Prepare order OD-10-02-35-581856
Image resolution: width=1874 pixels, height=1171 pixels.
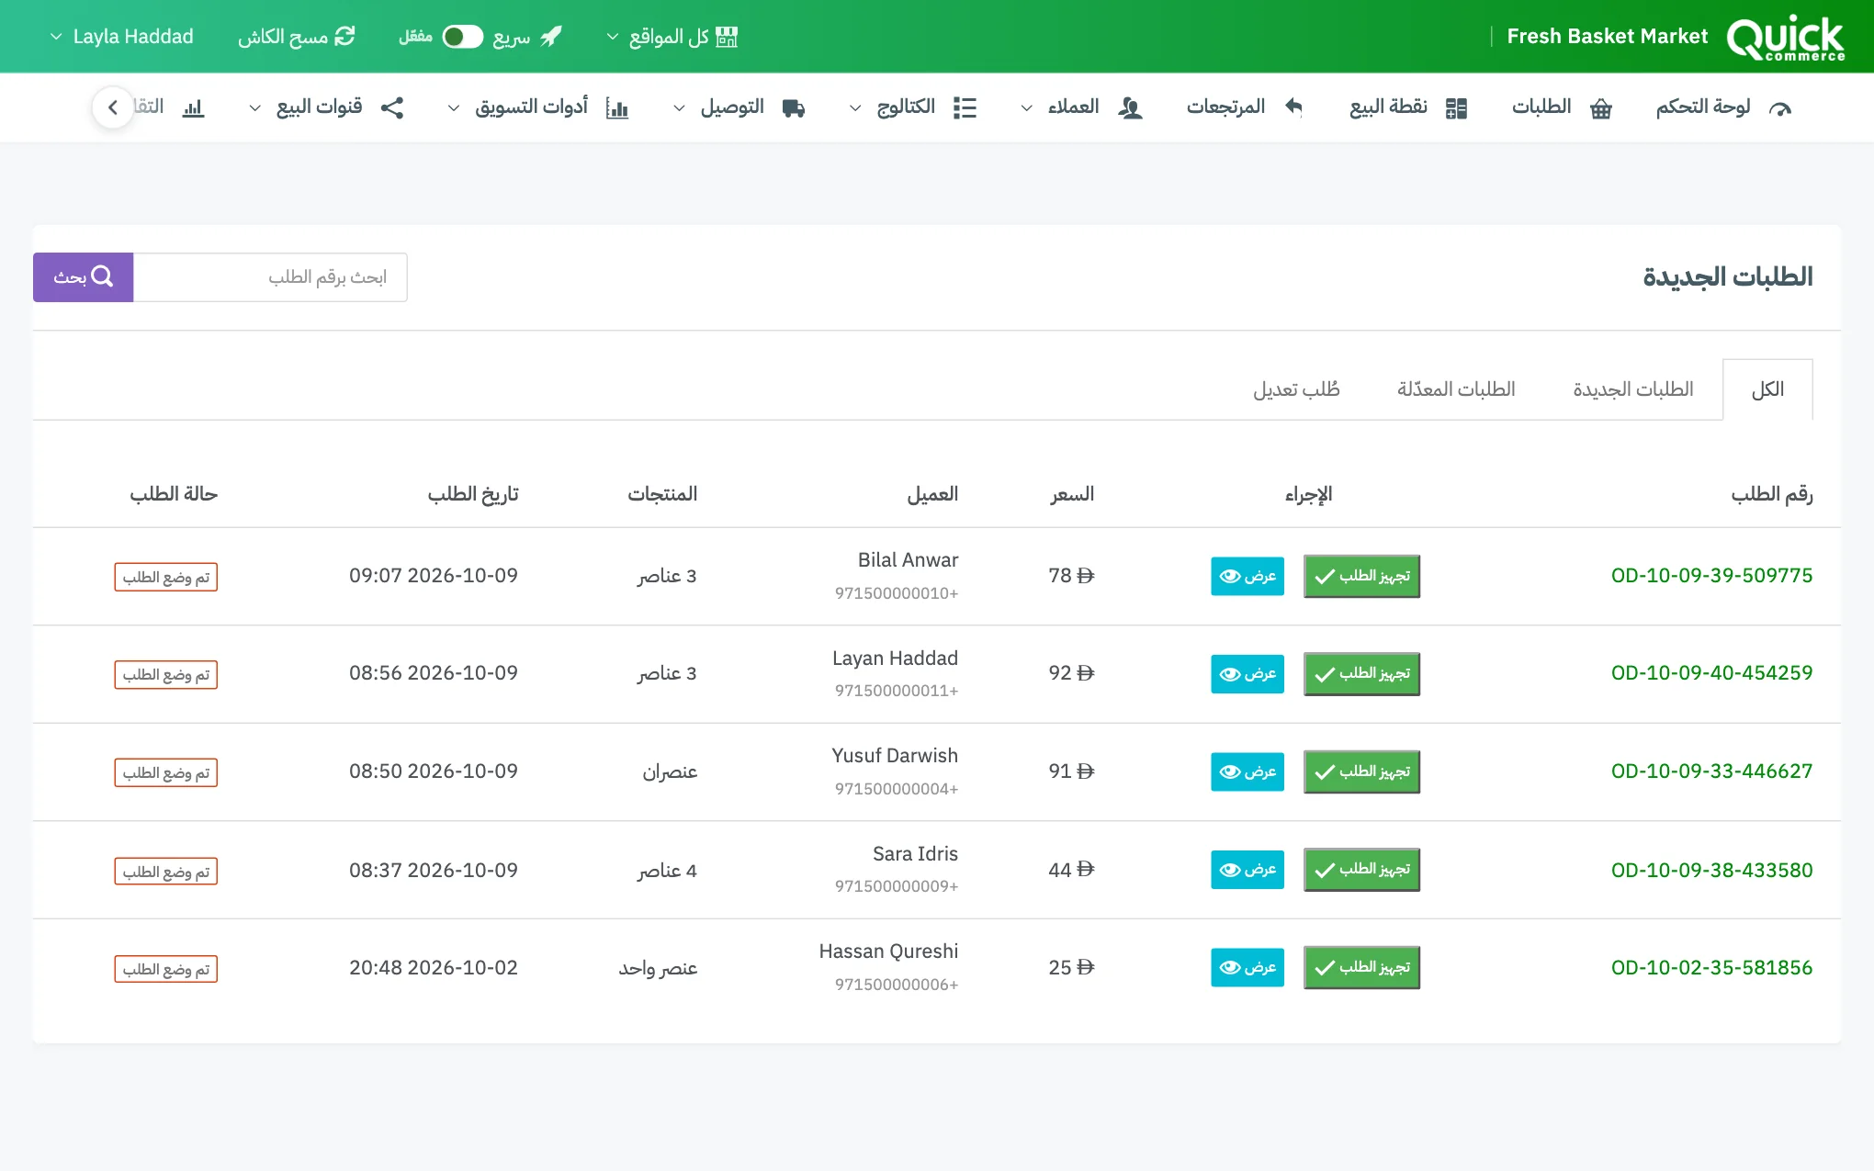1361,967
